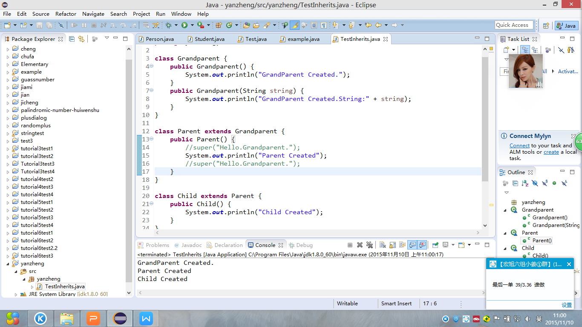The height and width of the screenshot is (327, 582).
Task: Switch to the Person.java editor tab
Action: pos(160,39)
